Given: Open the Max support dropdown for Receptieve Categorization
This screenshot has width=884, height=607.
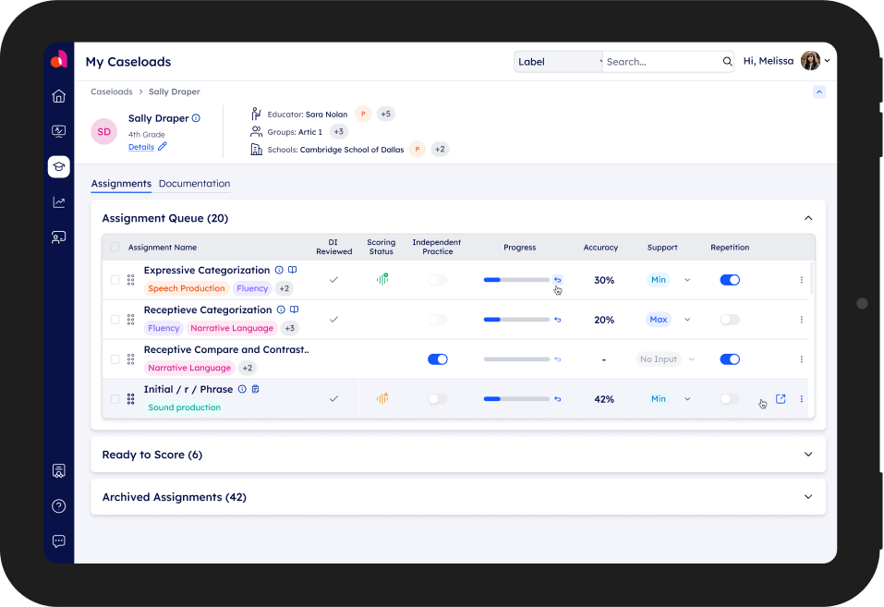Looking at the screenshot, I should coord(686,320).
